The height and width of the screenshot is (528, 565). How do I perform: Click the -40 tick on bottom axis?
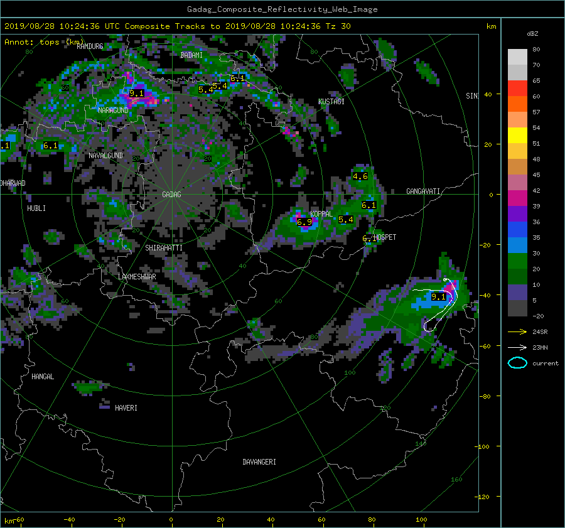tap(69, 520)
